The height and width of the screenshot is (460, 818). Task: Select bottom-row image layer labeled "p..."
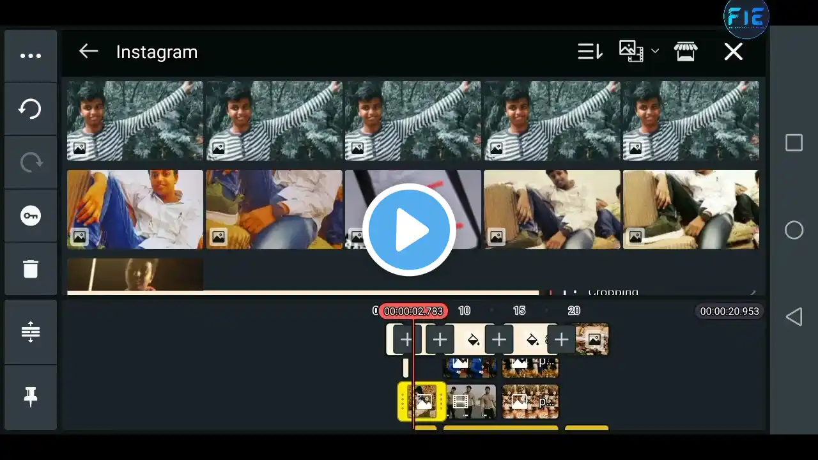[x=530, y=401]
